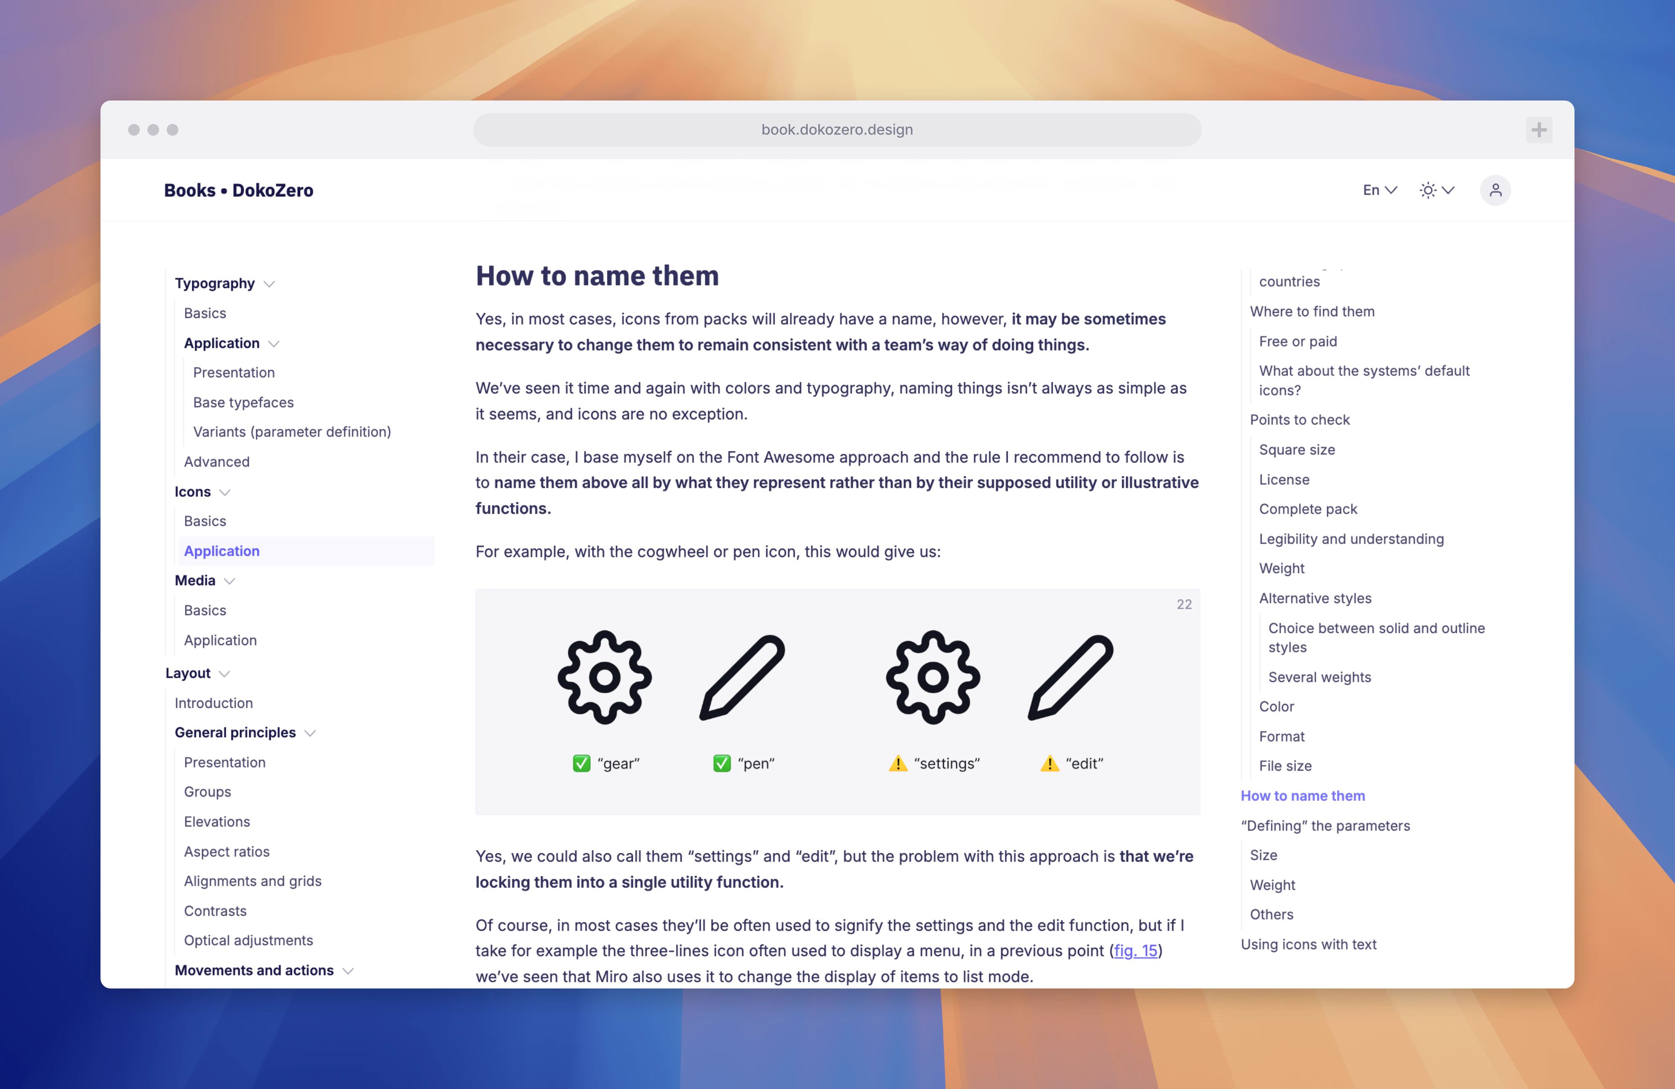
Task: Click the plus new tab button
Action: coord(1538,129)
